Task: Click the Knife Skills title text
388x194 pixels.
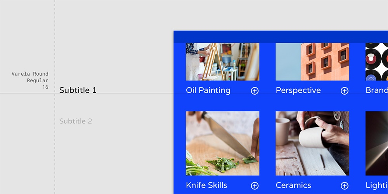Action: point(206,185)
